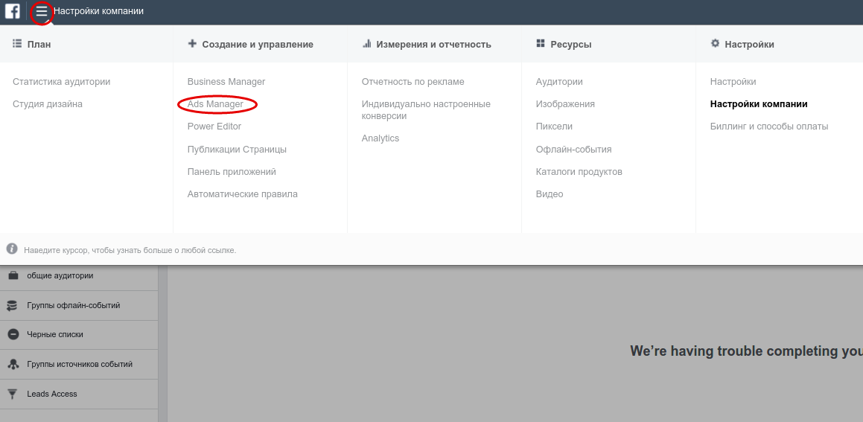This screenshot has height=422, width=863.
Task: Click the Plan list icon
Action: (x=17, y=43)
